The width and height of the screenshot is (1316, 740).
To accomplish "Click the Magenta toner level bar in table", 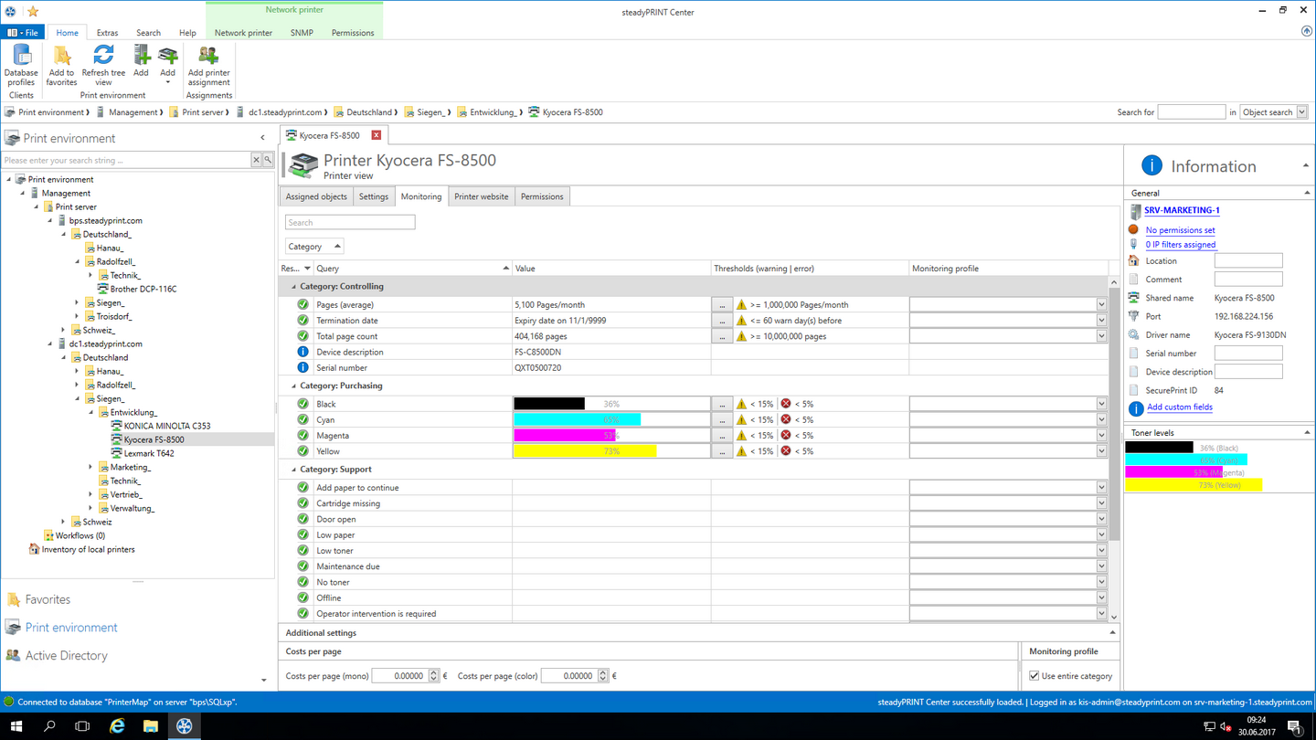I will click(x=611, y=436).
